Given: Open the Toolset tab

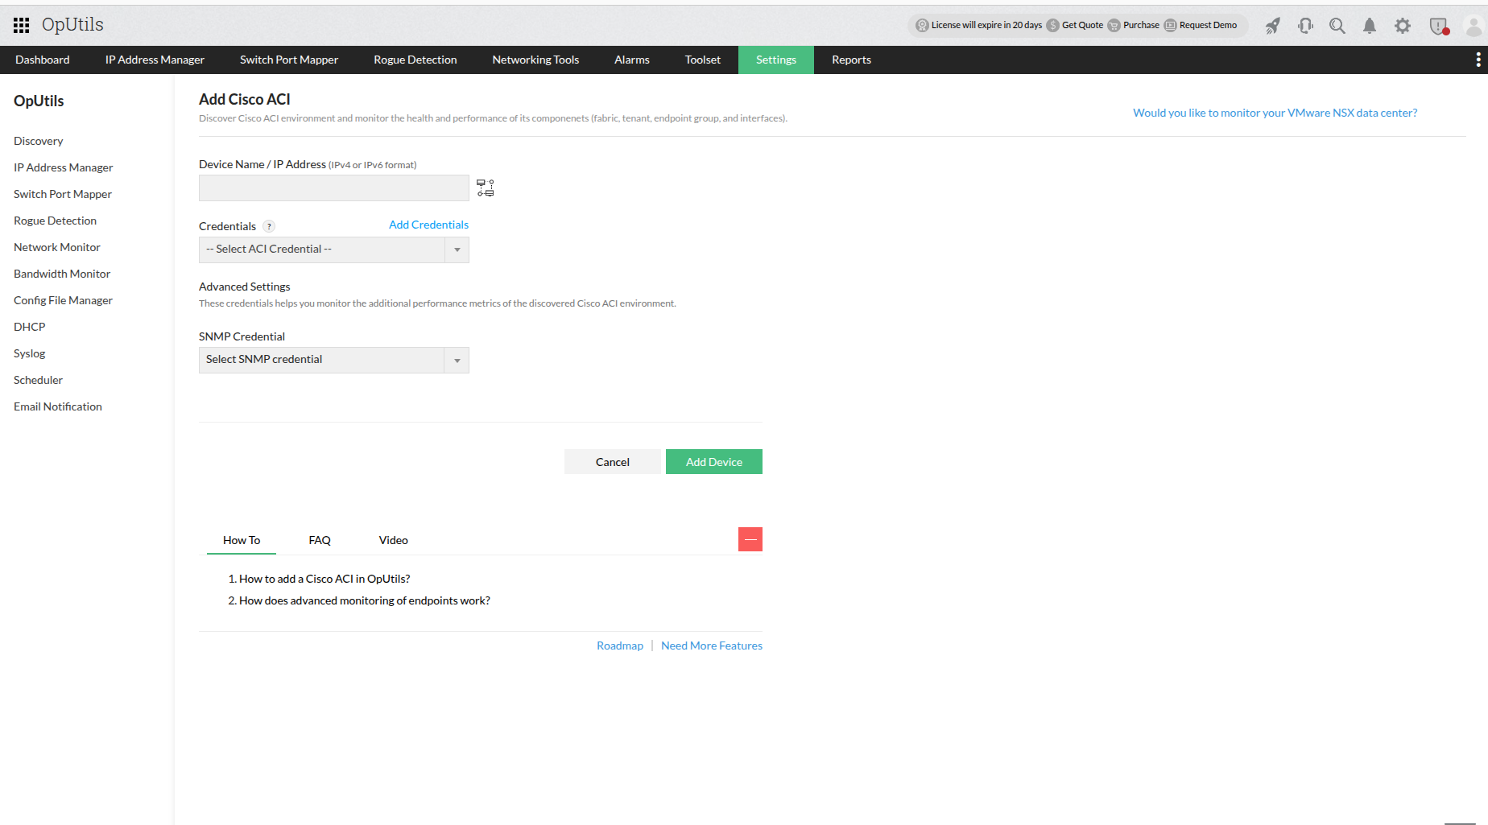Looking at the screenshot, I should 703,60.
